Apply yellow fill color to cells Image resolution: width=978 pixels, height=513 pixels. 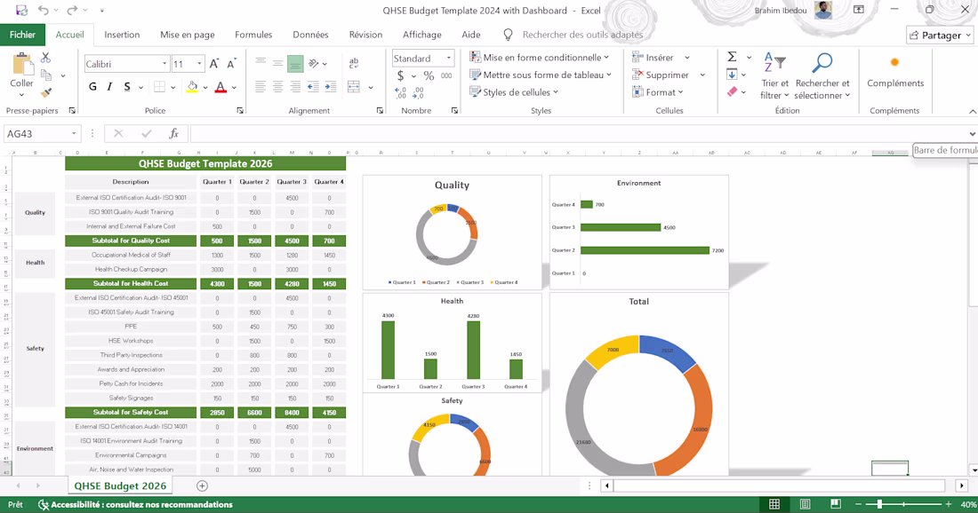point(192,87)
